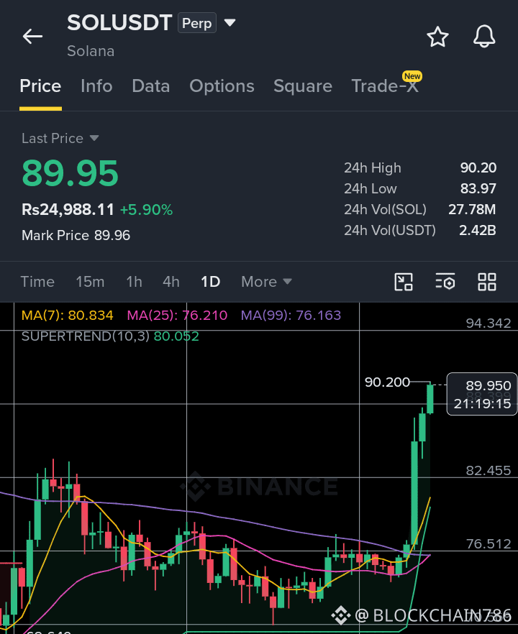
Task: Open the chart layout grid icon
Action: [487, 282]
